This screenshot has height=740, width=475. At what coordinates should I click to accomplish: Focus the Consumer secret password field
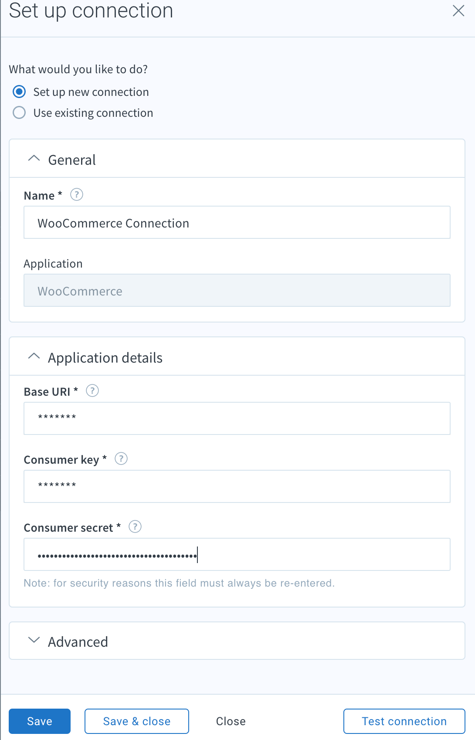(237, 554)
